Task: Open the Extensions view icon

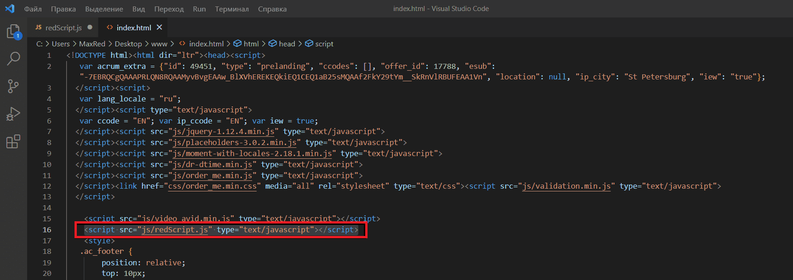Action: point(13,141)
